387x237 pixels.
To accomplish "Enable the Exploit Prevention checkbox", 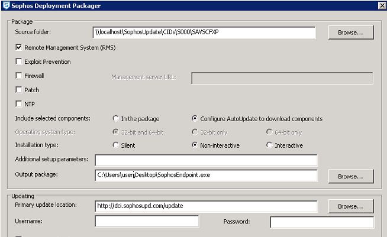I will (x=19, y=61).
